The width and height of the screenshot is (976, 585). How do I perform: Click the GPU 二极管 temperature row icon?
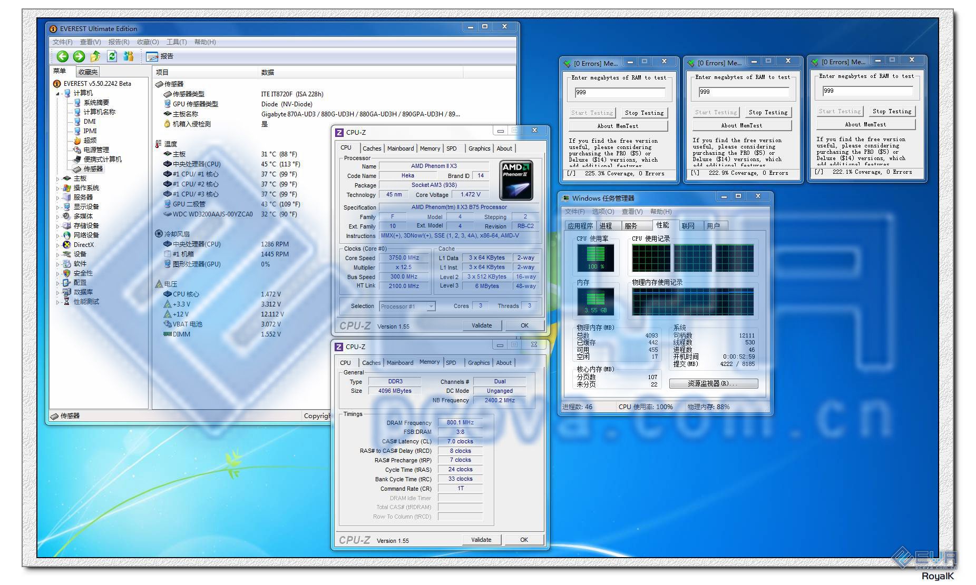tap(167, 204)
